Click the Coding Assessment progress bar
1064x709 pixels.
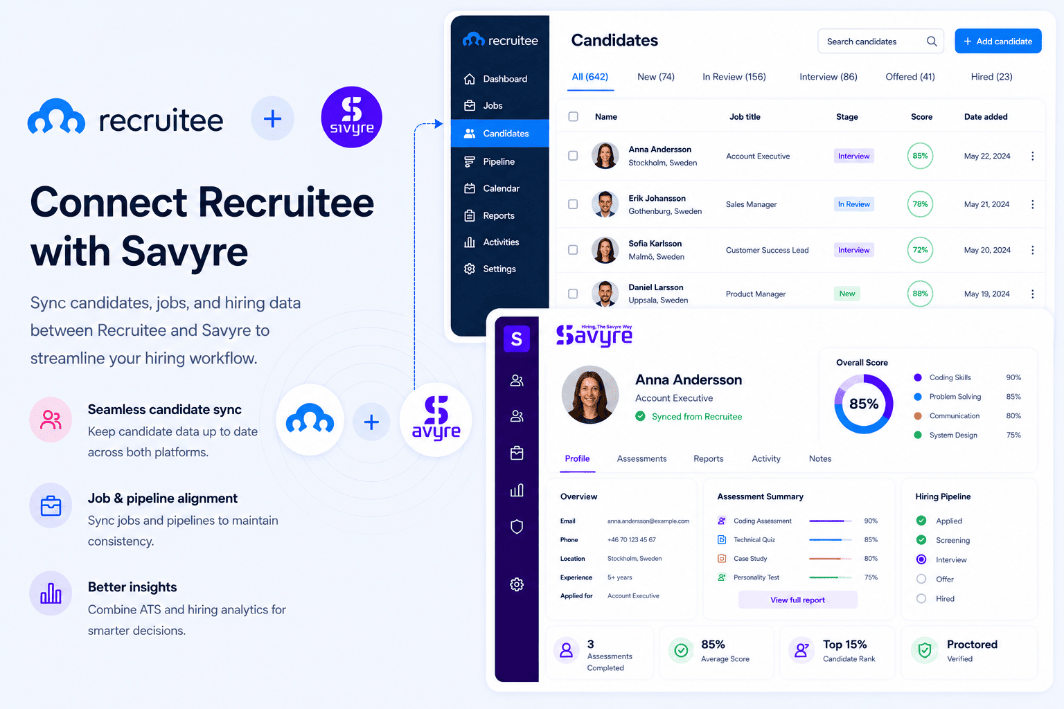tap(831, 521)
